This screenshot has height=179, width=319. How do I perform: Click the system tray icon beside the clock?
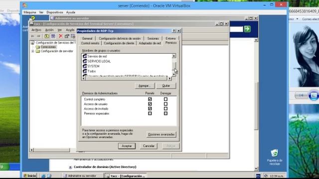coord(266,176)
